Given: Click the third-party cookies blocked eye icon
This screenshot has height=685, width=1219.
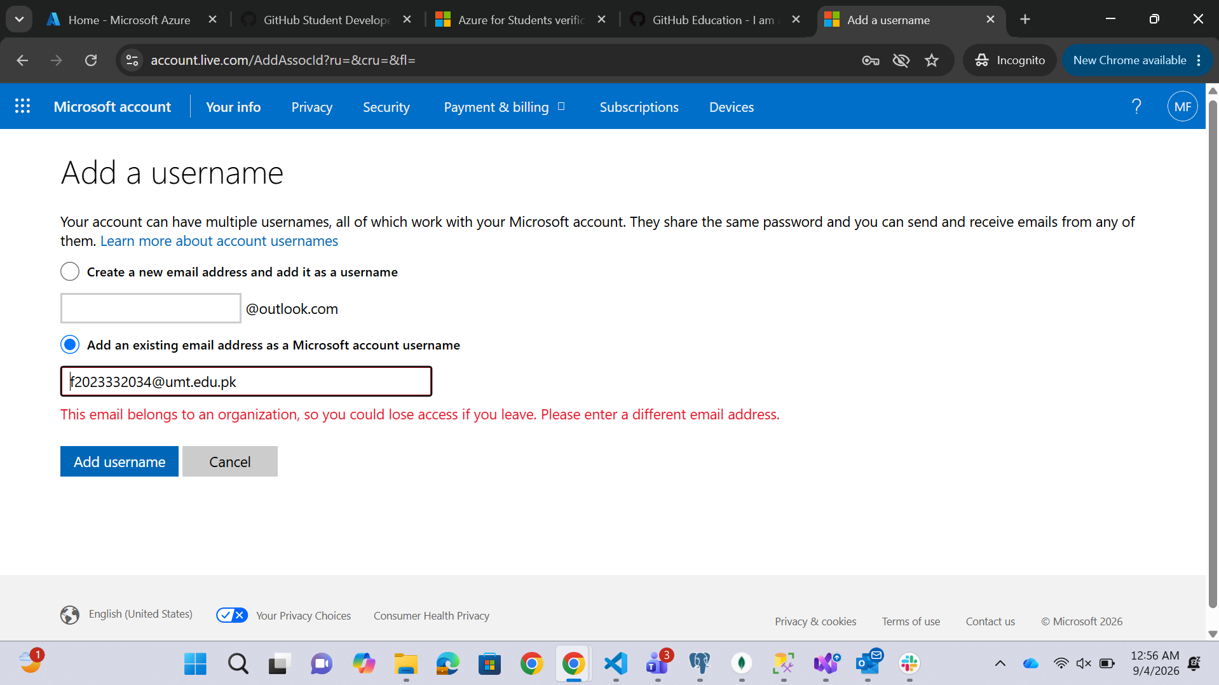Looking at the screenshot, I should click(x=901, y=60).
